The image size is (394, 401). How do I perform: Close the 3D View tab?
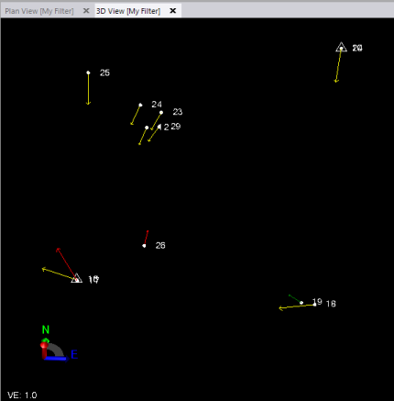point(173,11)
